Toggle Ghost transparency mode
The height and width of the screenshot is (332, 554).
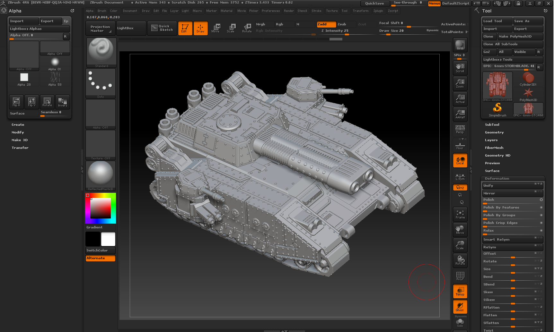(x=460, y=307)
